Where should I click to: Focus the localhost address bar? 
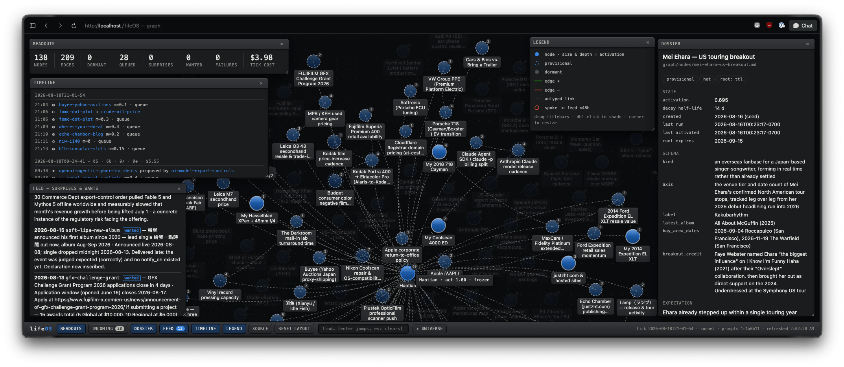[x=123, y=26]
